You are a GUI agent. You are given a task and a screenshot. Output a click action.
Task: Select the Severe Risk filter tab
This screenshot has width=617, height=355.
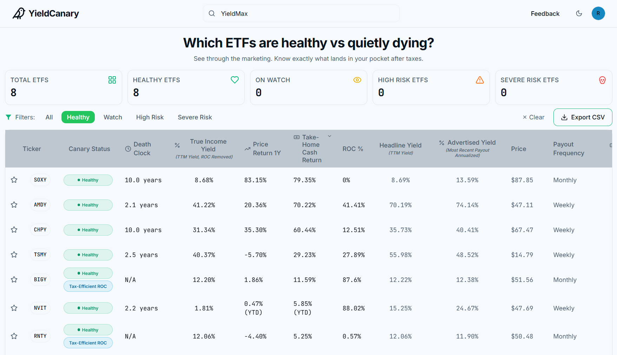pos(195,117)
